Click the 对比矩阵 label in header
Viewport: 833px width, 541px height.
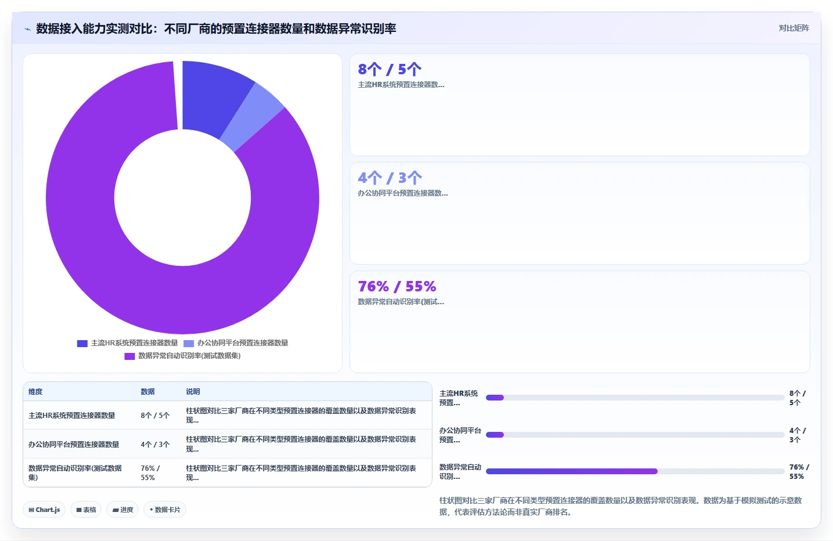794,28
